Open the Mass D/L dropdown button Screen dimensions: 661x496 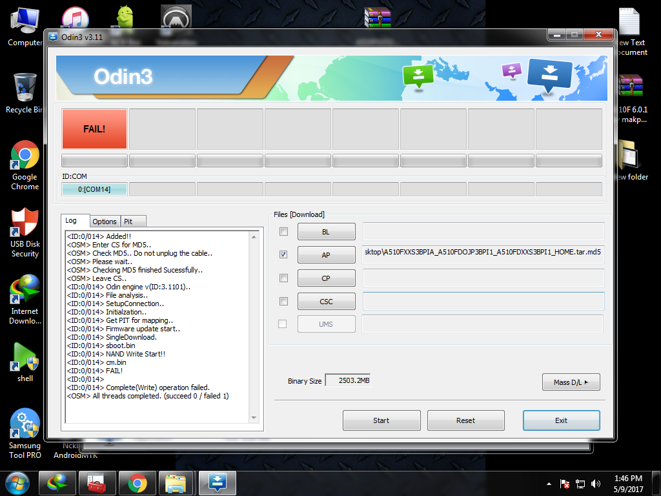coord(571,382)
